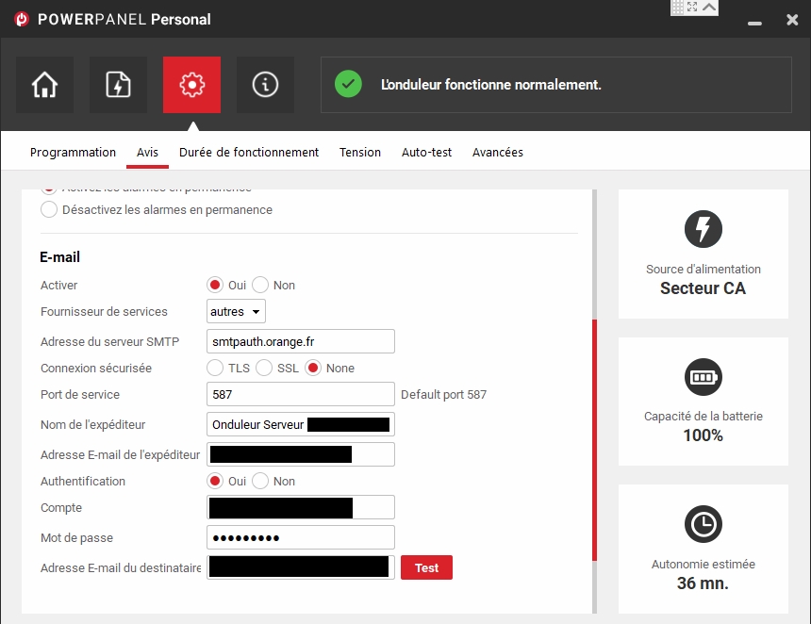The height and width of the screenshot is (624, 811).
Task: Open the Home dashboard icon
Action: pos(44,85)
